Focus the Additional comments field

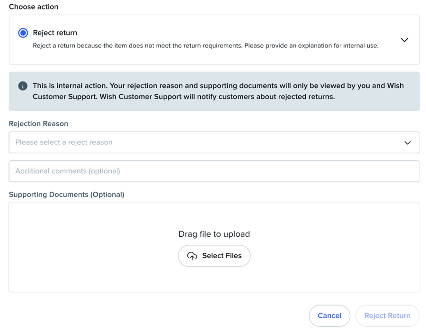[x=214, y=171]
